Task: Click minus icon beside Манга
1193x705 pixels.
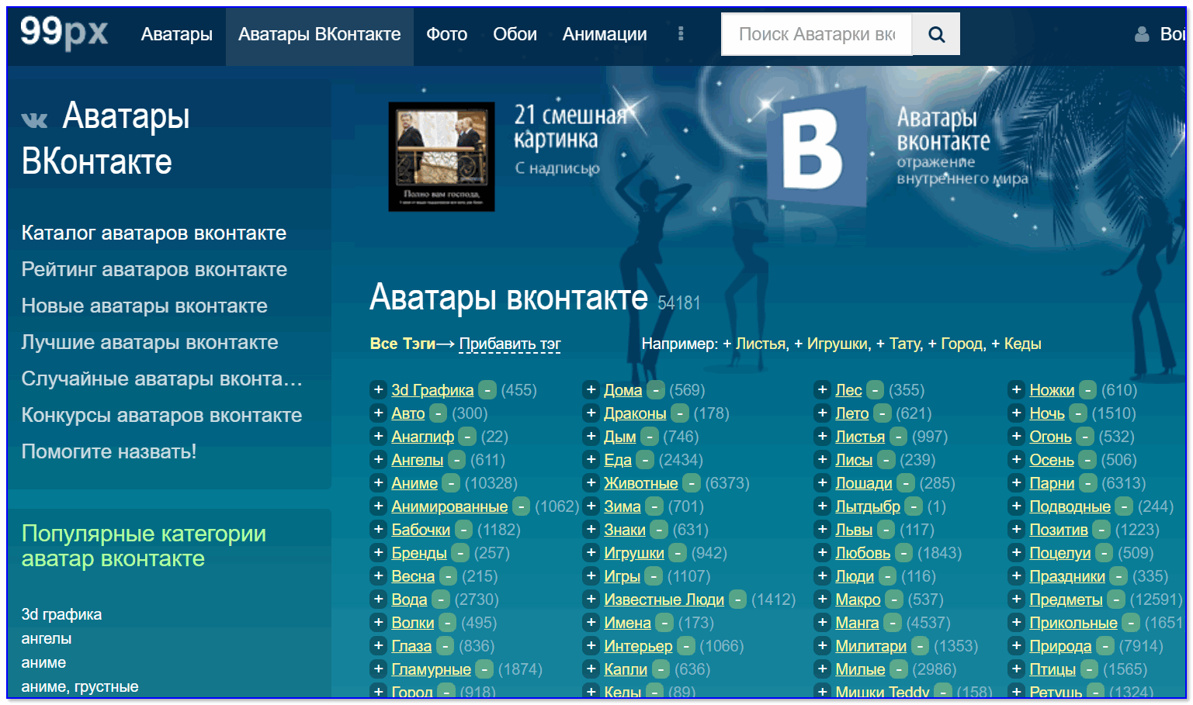Action: pos(893,623)
